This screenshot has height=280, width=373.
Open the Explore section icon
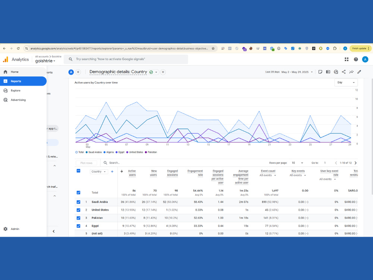[6, 90]
